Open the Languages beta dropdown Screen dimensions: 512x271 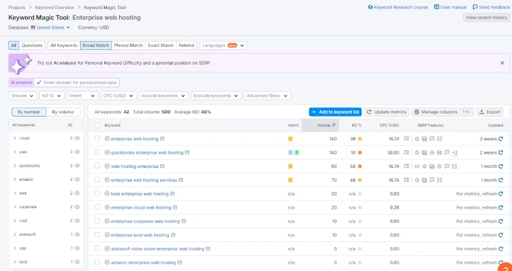point(223,45)
